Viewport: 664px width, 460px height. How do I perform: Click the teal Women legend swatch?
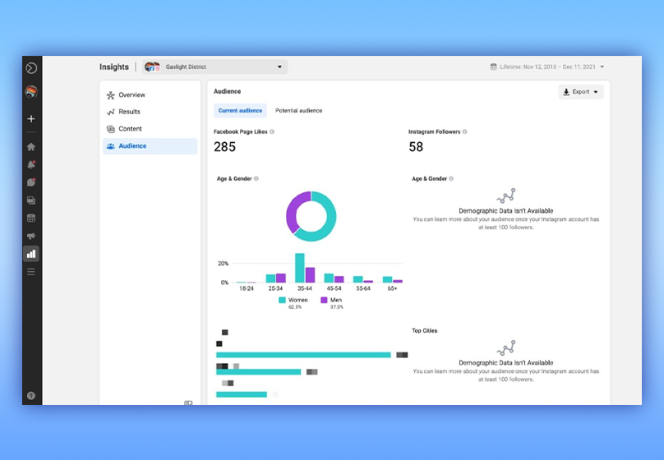pyautogui.click(x=282, y=300)
